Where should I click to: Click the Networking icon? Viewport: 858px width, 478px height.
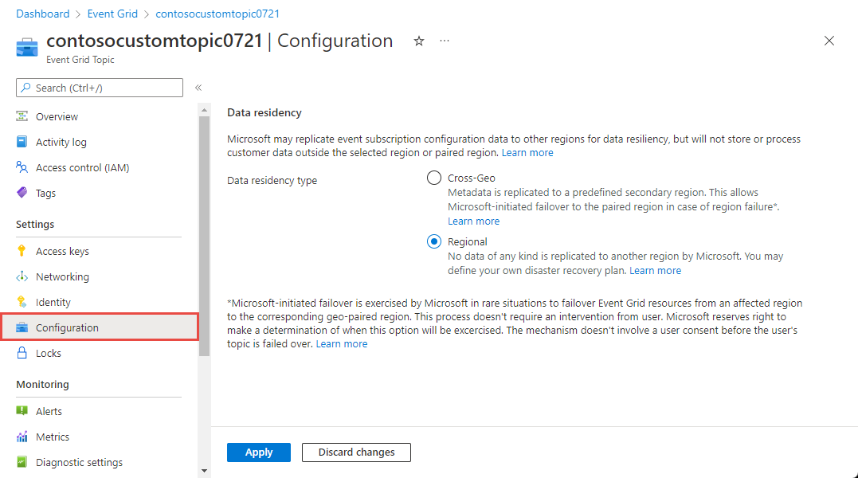point(22,276)
